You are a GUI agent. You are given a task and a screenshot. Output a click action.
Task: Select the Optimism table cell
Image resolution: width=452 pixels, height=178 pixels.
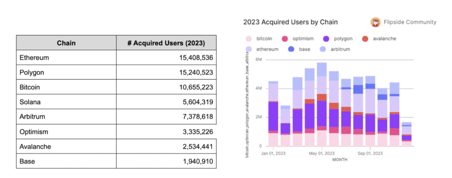click(x=66, y=131)
